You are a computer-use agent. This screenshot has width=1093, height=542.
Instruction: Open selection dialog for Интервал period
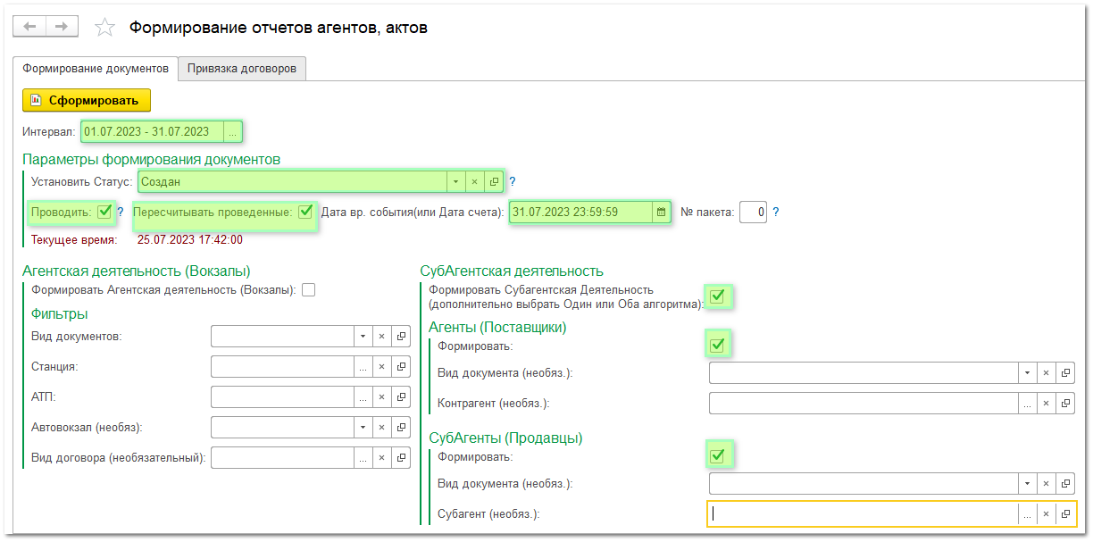[x=232, y=132]
